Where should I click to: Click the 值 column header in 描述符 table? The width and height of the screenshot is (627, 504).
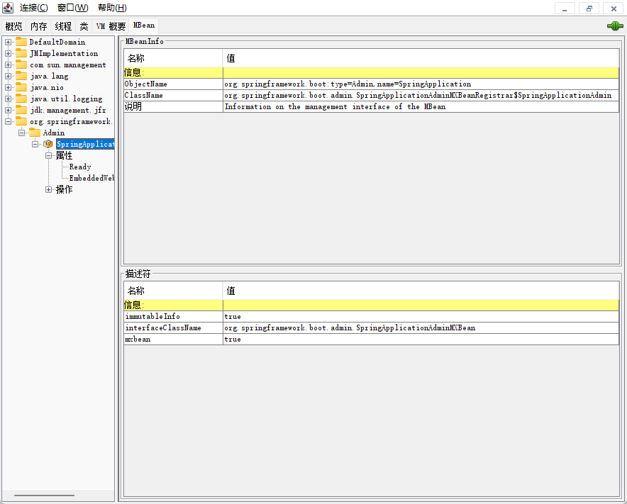click(x=421, y=291)
